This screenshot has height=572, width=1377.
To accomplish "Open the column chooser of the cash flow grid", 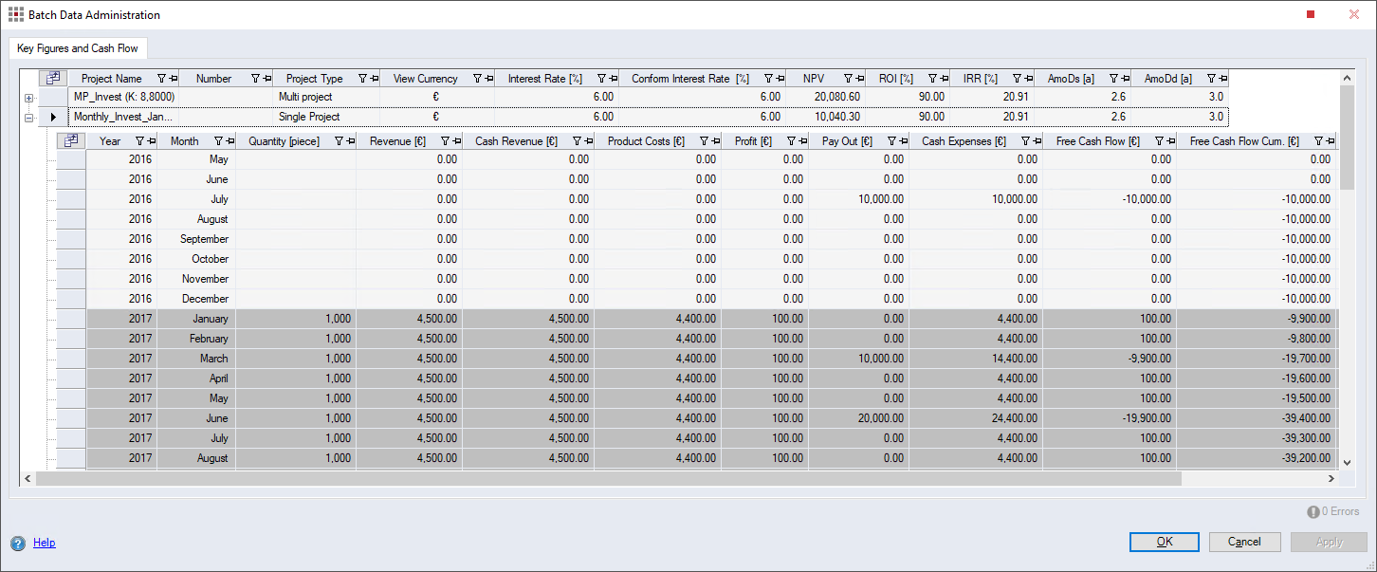I will tap(71, 141).
